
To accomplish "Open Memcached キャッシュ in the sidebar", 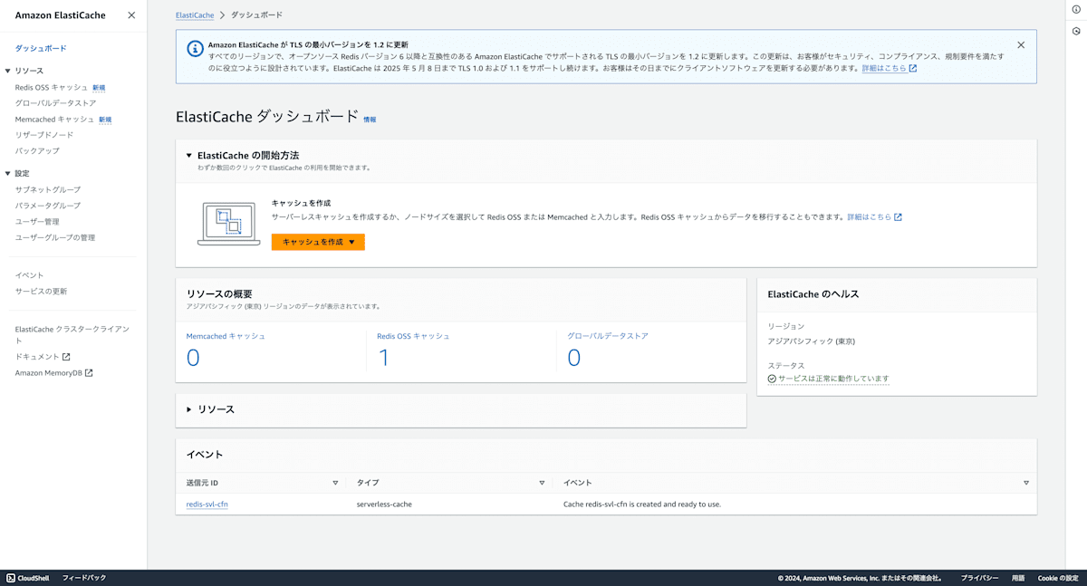I will point(54,119).
